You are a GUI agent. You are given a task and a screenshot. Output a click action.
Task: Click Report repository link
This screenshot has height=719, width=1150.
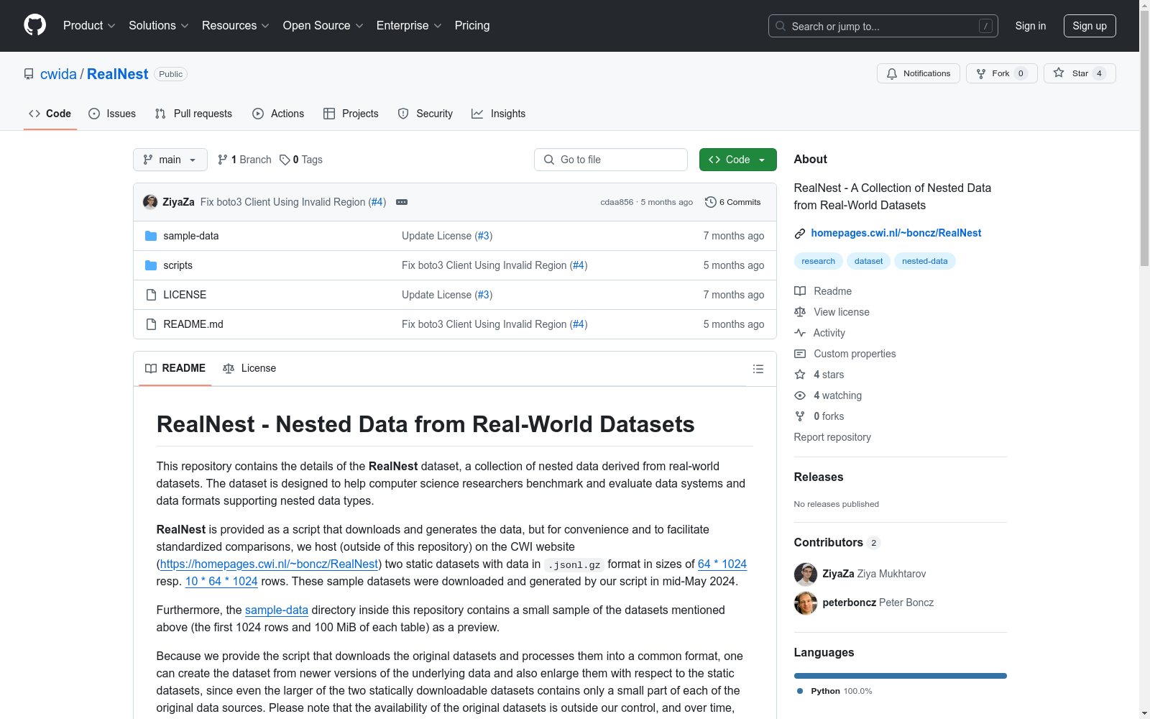(x=832, y=437)
